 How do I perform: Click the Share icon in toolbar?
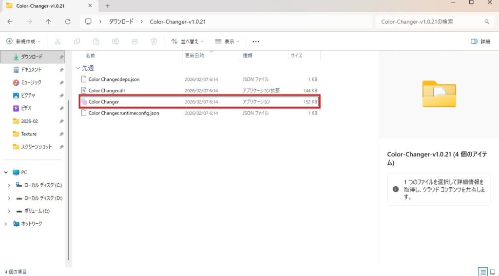point(135,41)
